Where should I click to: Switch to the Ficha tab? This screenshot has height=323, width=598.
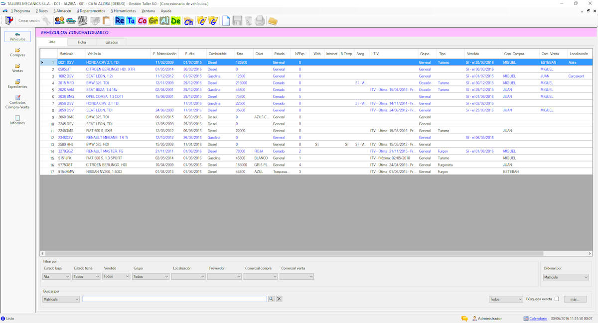82,42
